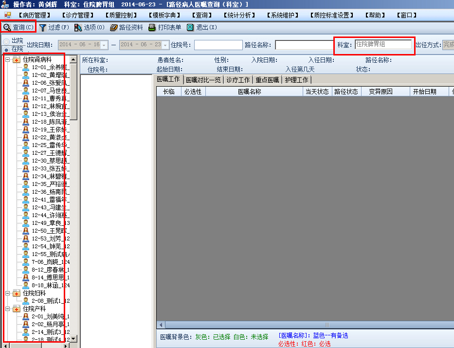This screenshot has height=348, width=454.
Task: Switch to the 诊疗工作 tab
Action: [238, 80]
